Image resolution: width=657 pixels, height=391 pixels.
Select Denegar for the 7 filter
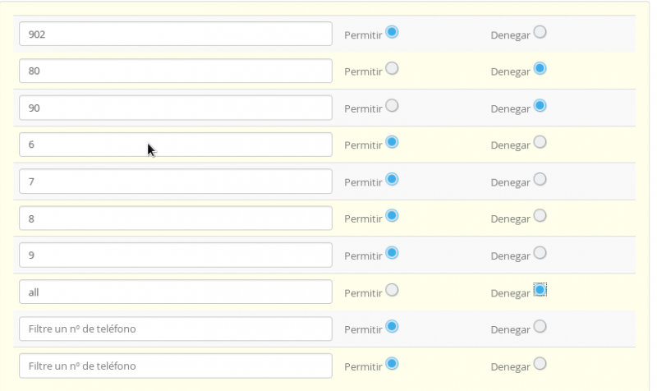(540, 179)
